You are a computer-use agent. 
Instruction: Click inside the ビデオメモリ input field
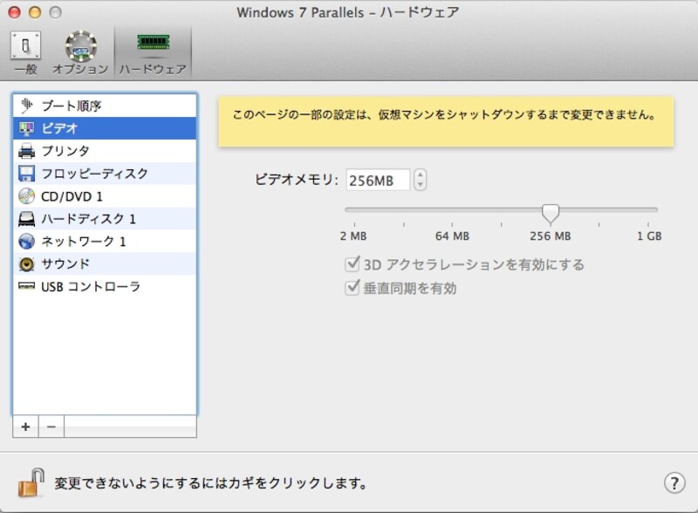(377, 180)
